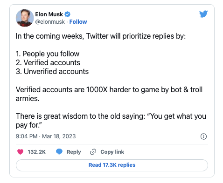Follow the account via Follow link
The width and height of the screenshot is (223, 183).
point(78,22)
